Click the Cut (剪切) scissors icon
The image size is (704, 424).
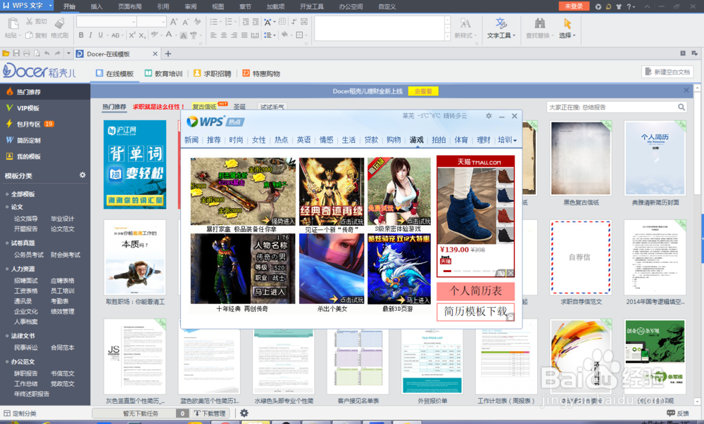pos(29,22)
